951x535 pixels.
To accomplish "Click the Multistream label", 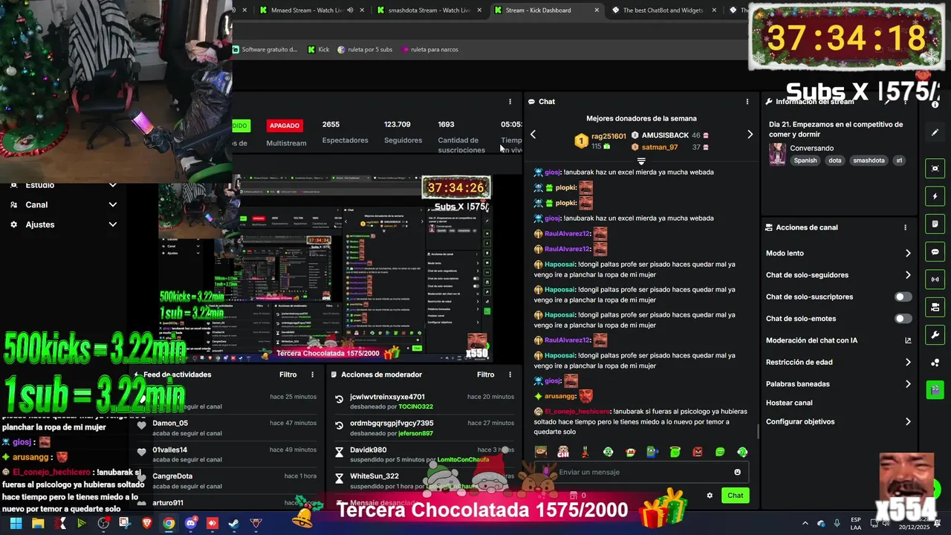I will coord(286,143).
